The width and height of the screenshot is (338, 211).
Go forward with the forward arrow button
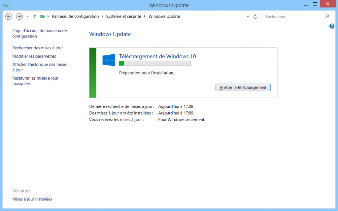point(19,16)
